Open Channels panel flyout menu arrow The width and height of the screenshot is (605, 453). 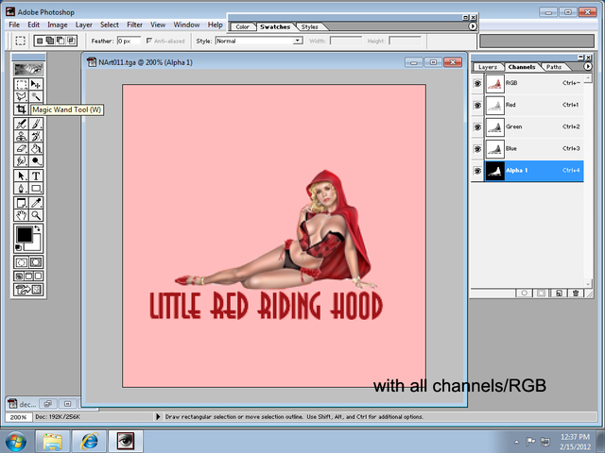tap(588, 67)
